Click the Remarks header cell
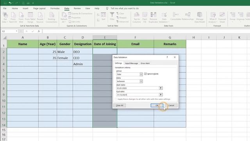This screenshot has width=250, height=141. pos(170,44)
